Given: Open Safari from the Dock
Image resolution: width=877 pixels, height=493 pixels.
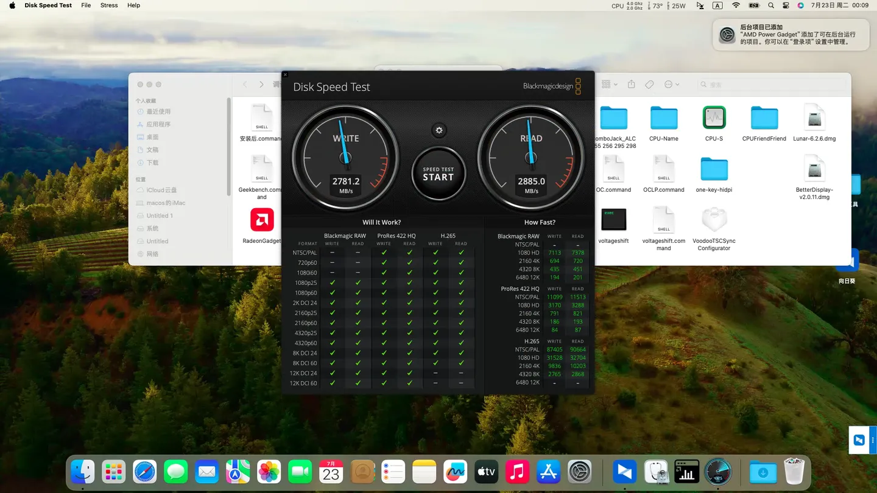Looking at the screenshot, I should point(144,472).
